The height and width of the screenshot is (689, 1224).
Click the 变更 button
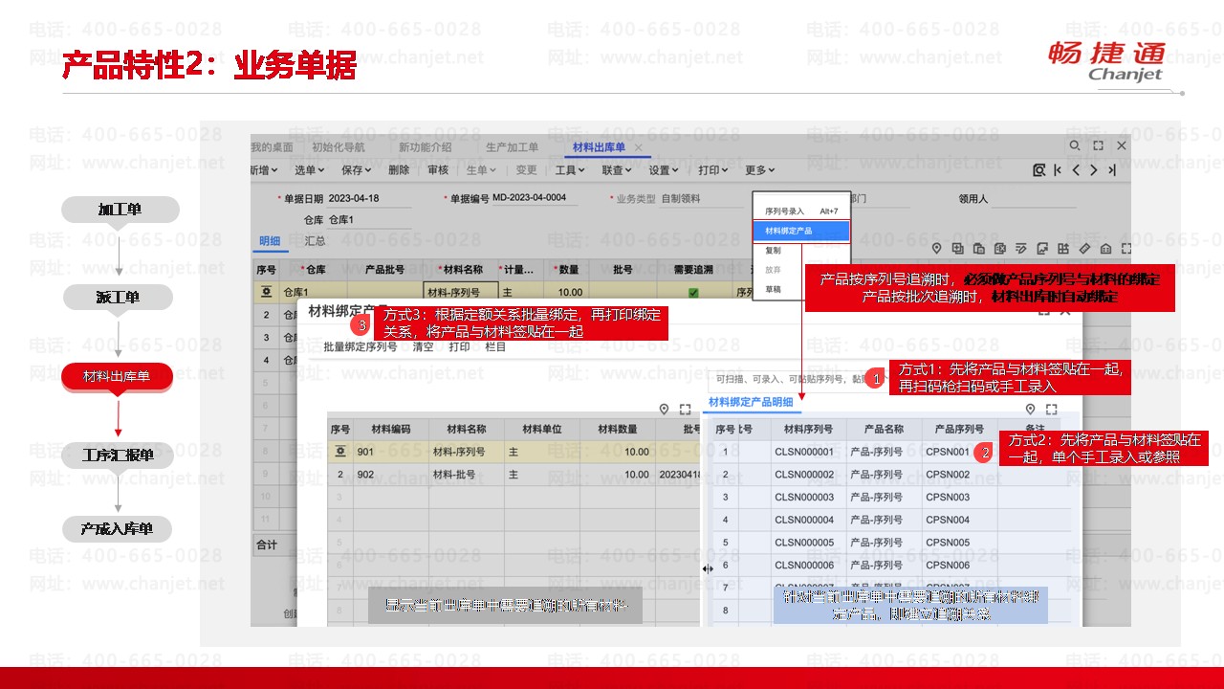(x=527, y=170)
